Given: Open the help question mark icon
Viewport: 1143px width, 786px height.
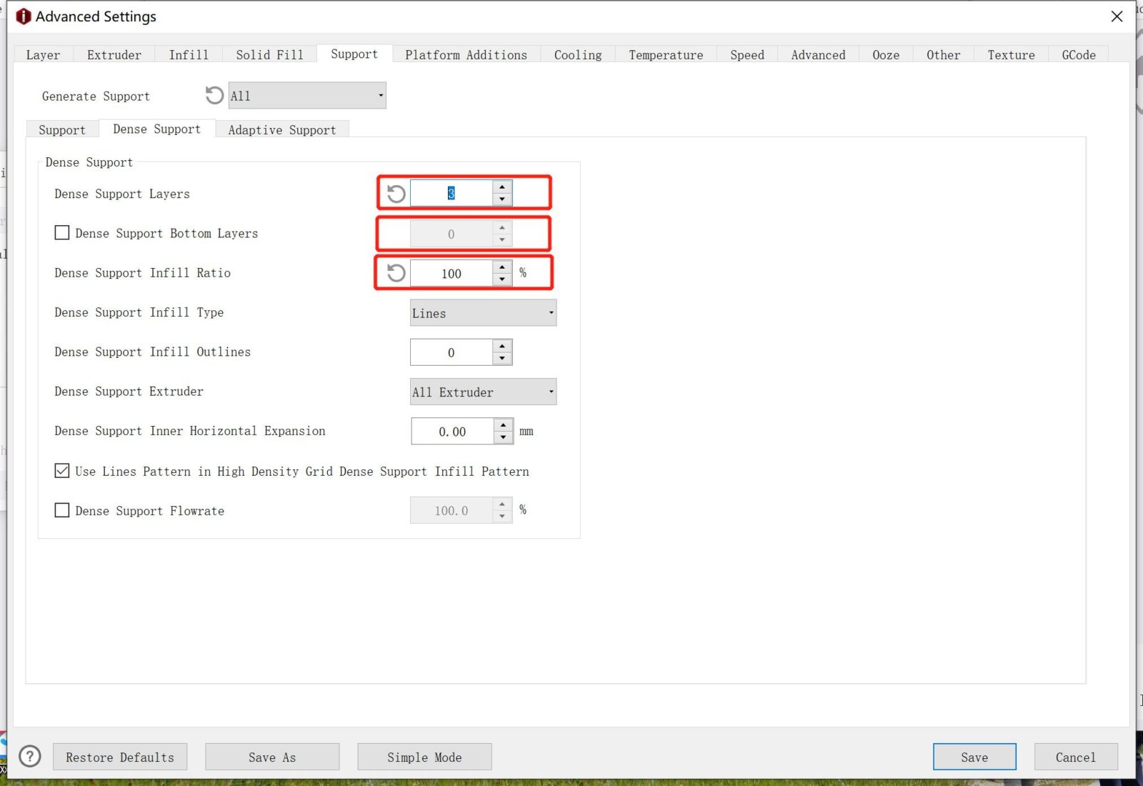Looking at the screenshot, I should [x=30, y=756].
